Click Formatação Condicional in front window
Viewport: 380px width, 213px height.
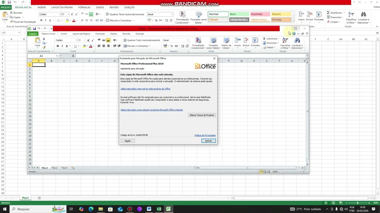coord(198,43)
